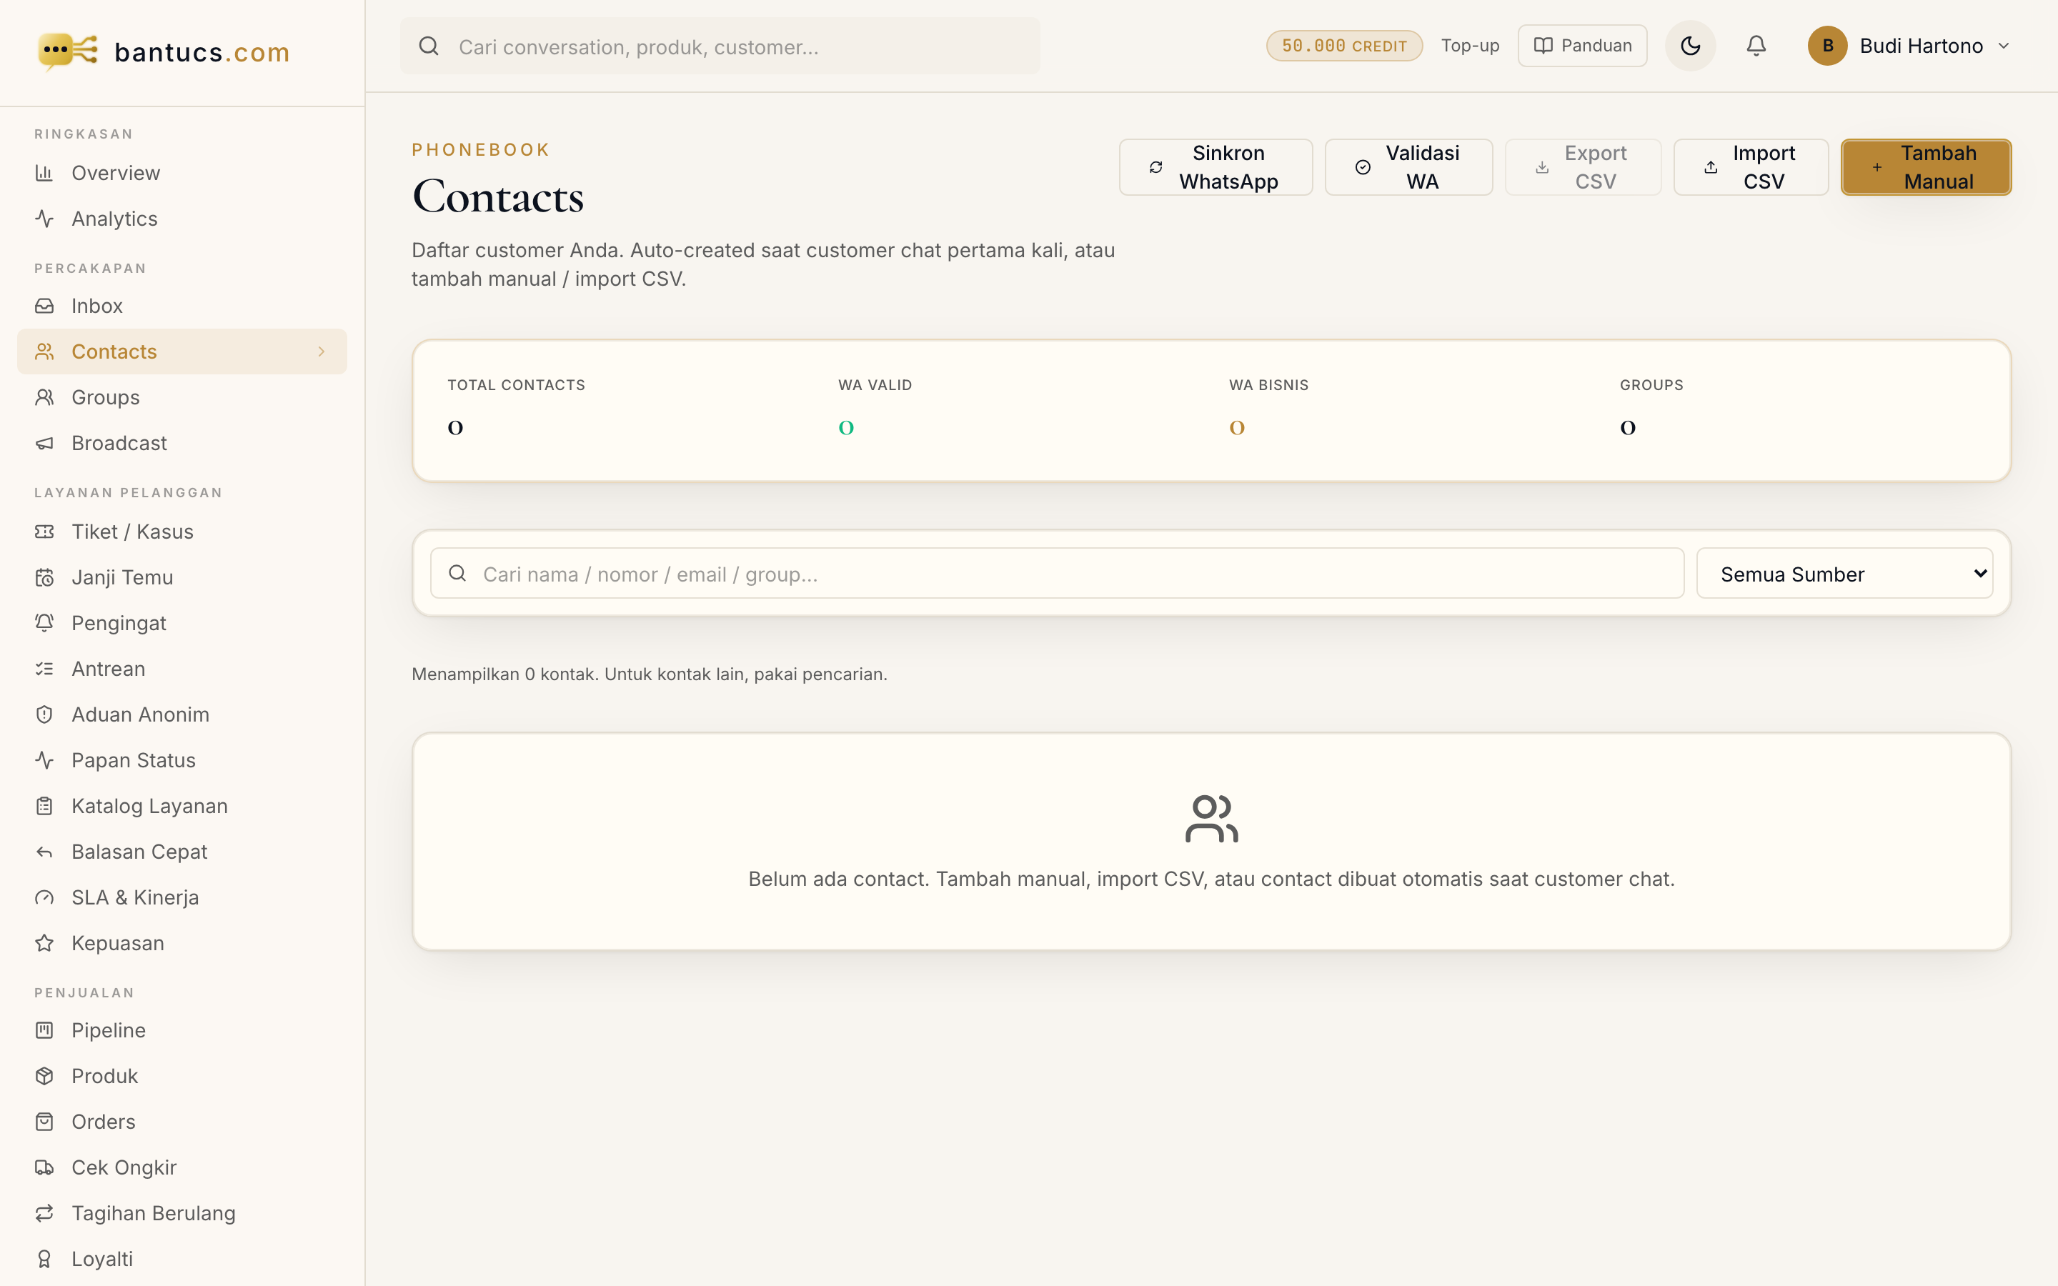Expand the Budi Hartono account menu chevron

click(x=2004, y=46)
